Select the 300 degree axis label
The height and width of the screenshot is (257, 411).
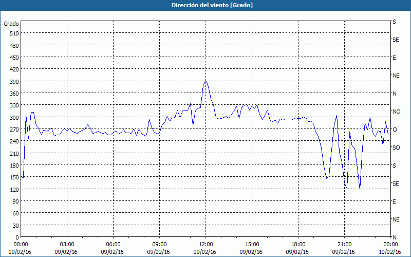[14, 118]
